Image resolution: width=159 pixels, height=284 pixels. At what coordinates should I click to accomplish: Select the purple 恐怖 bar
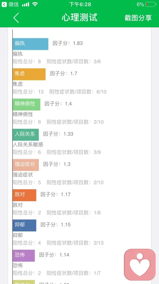(24, 255)
